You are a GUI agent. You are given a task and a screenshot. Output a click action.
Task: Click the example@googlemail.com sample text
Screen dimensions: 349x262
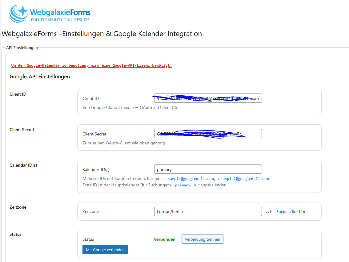pos(190,179)
